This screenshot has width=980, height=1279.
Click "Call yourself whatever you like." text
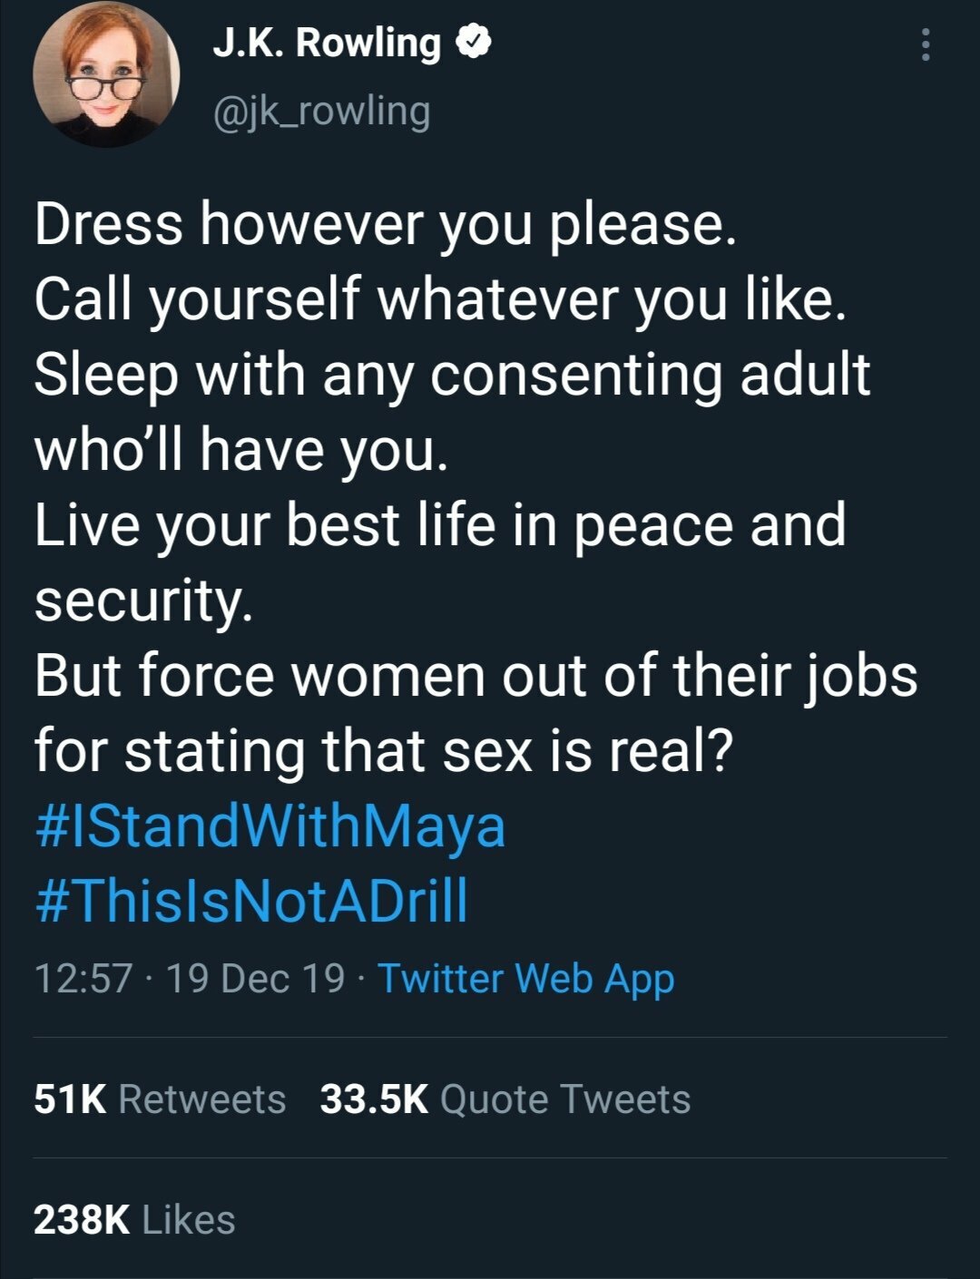pos(441,301)
